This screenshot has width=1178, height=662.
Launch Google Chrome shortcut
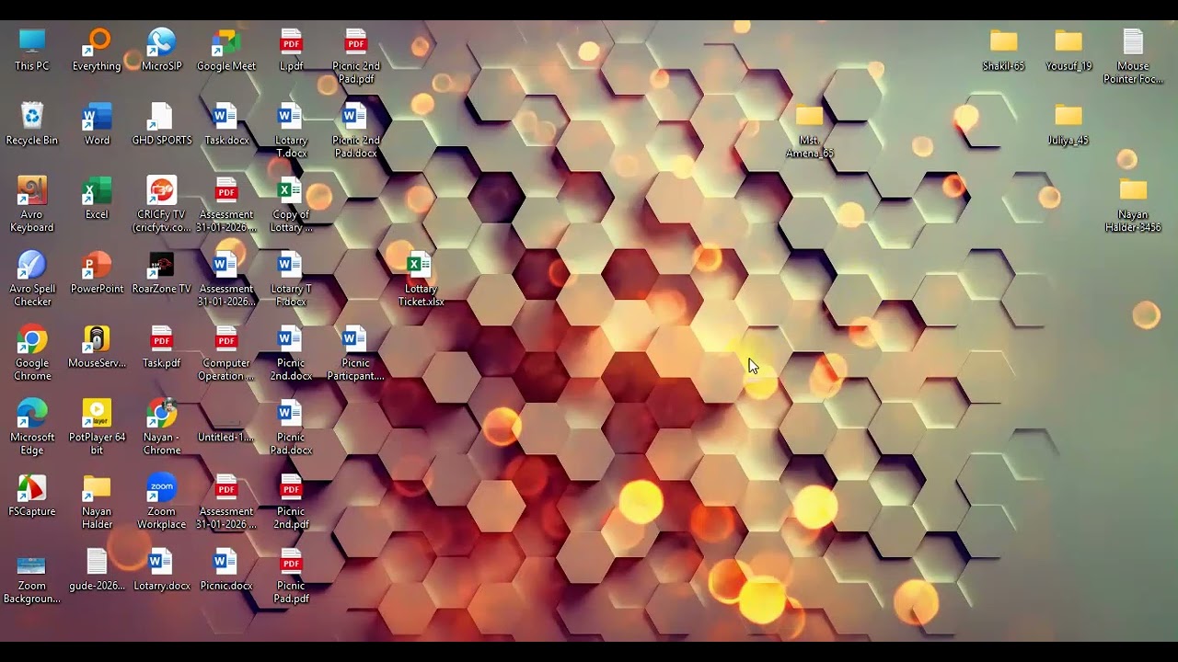coord(32,353)
